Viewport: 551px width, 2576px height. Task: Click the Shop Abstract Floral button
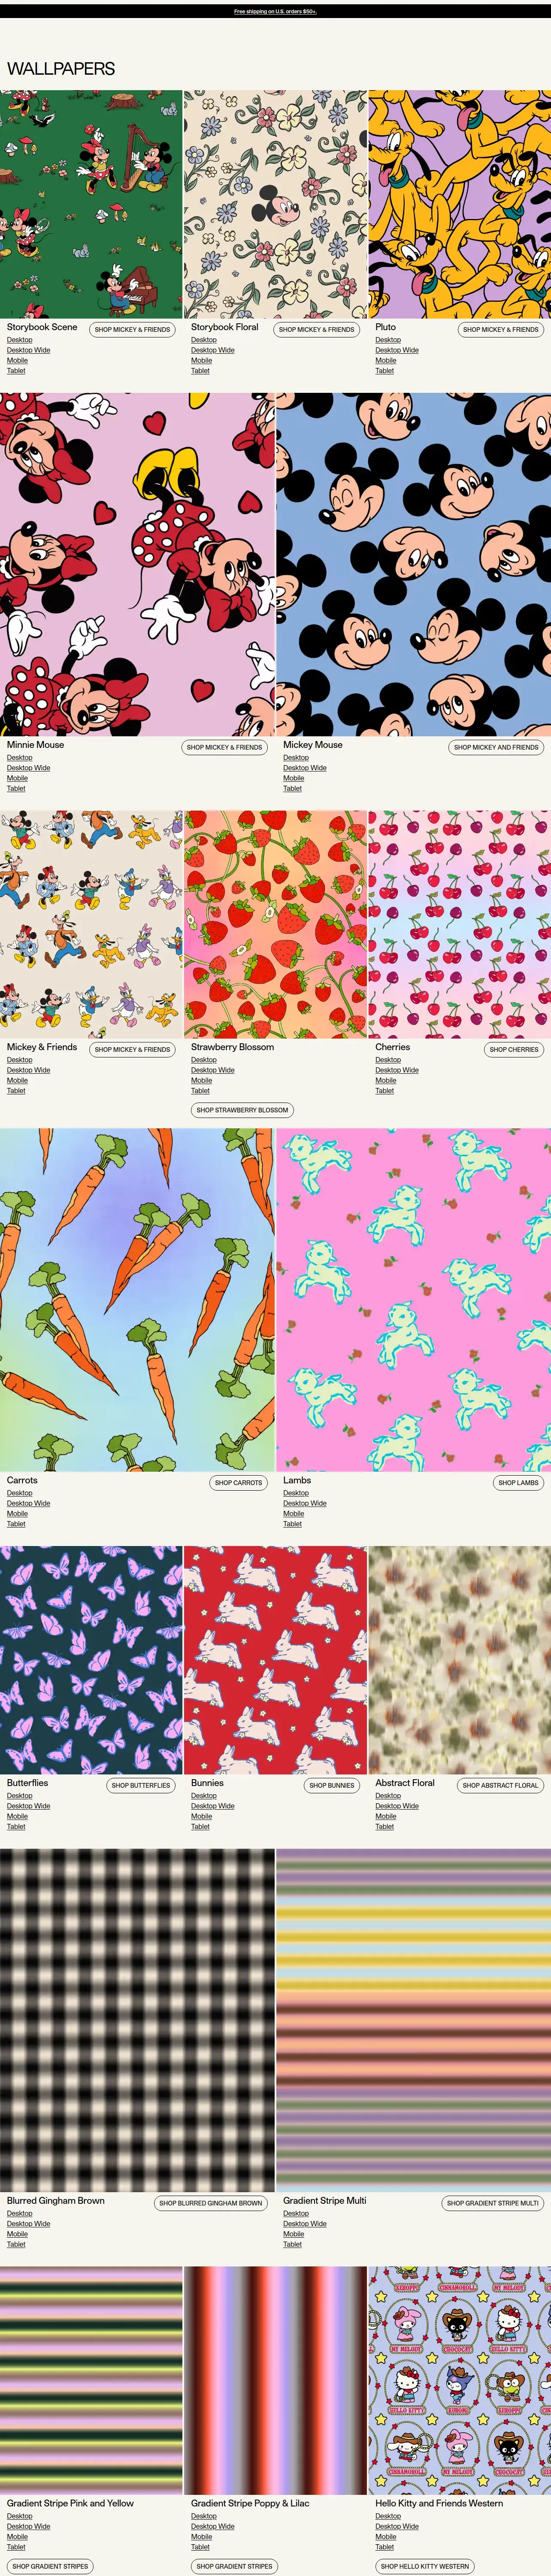(x=500, y=1785)
